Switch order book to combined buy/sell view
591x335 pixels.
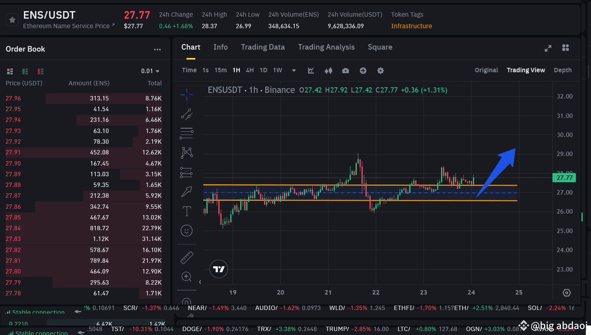10,71
